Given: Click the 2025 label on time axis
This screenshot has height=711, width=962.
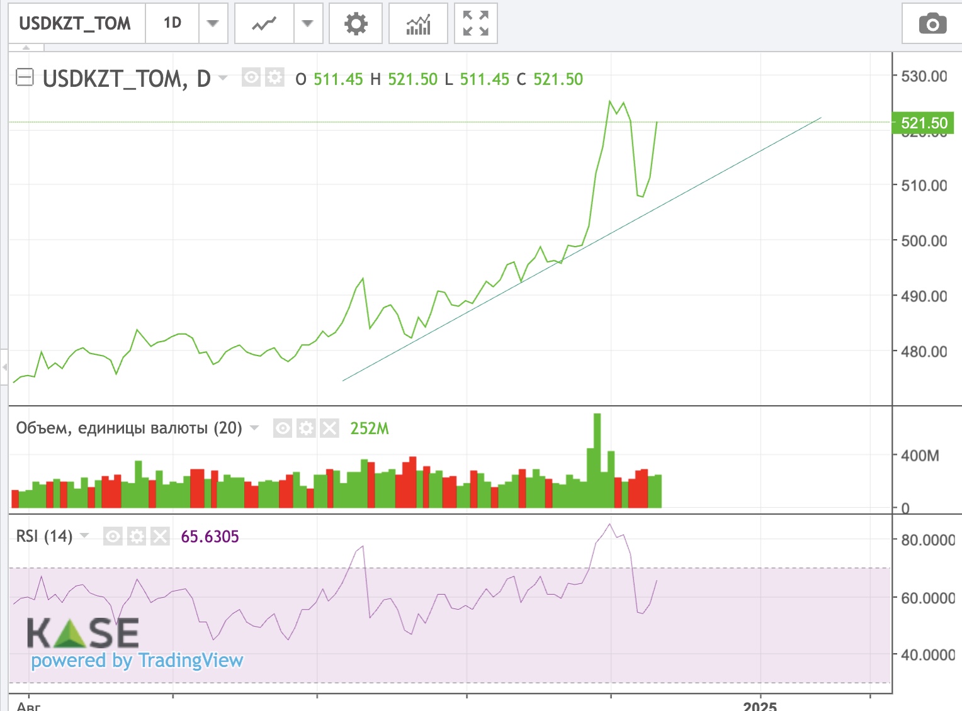Looking at the screenshot, I should 760,706.
